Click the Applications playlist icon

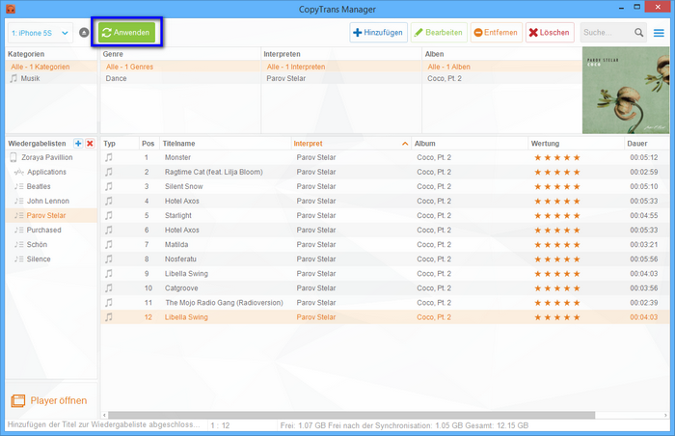click(x=18, y=172)
